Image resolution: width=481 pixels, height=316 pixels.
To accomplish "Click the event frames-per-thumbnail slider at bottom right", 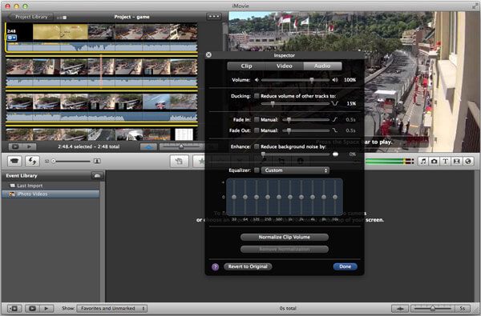I will 433,308.
